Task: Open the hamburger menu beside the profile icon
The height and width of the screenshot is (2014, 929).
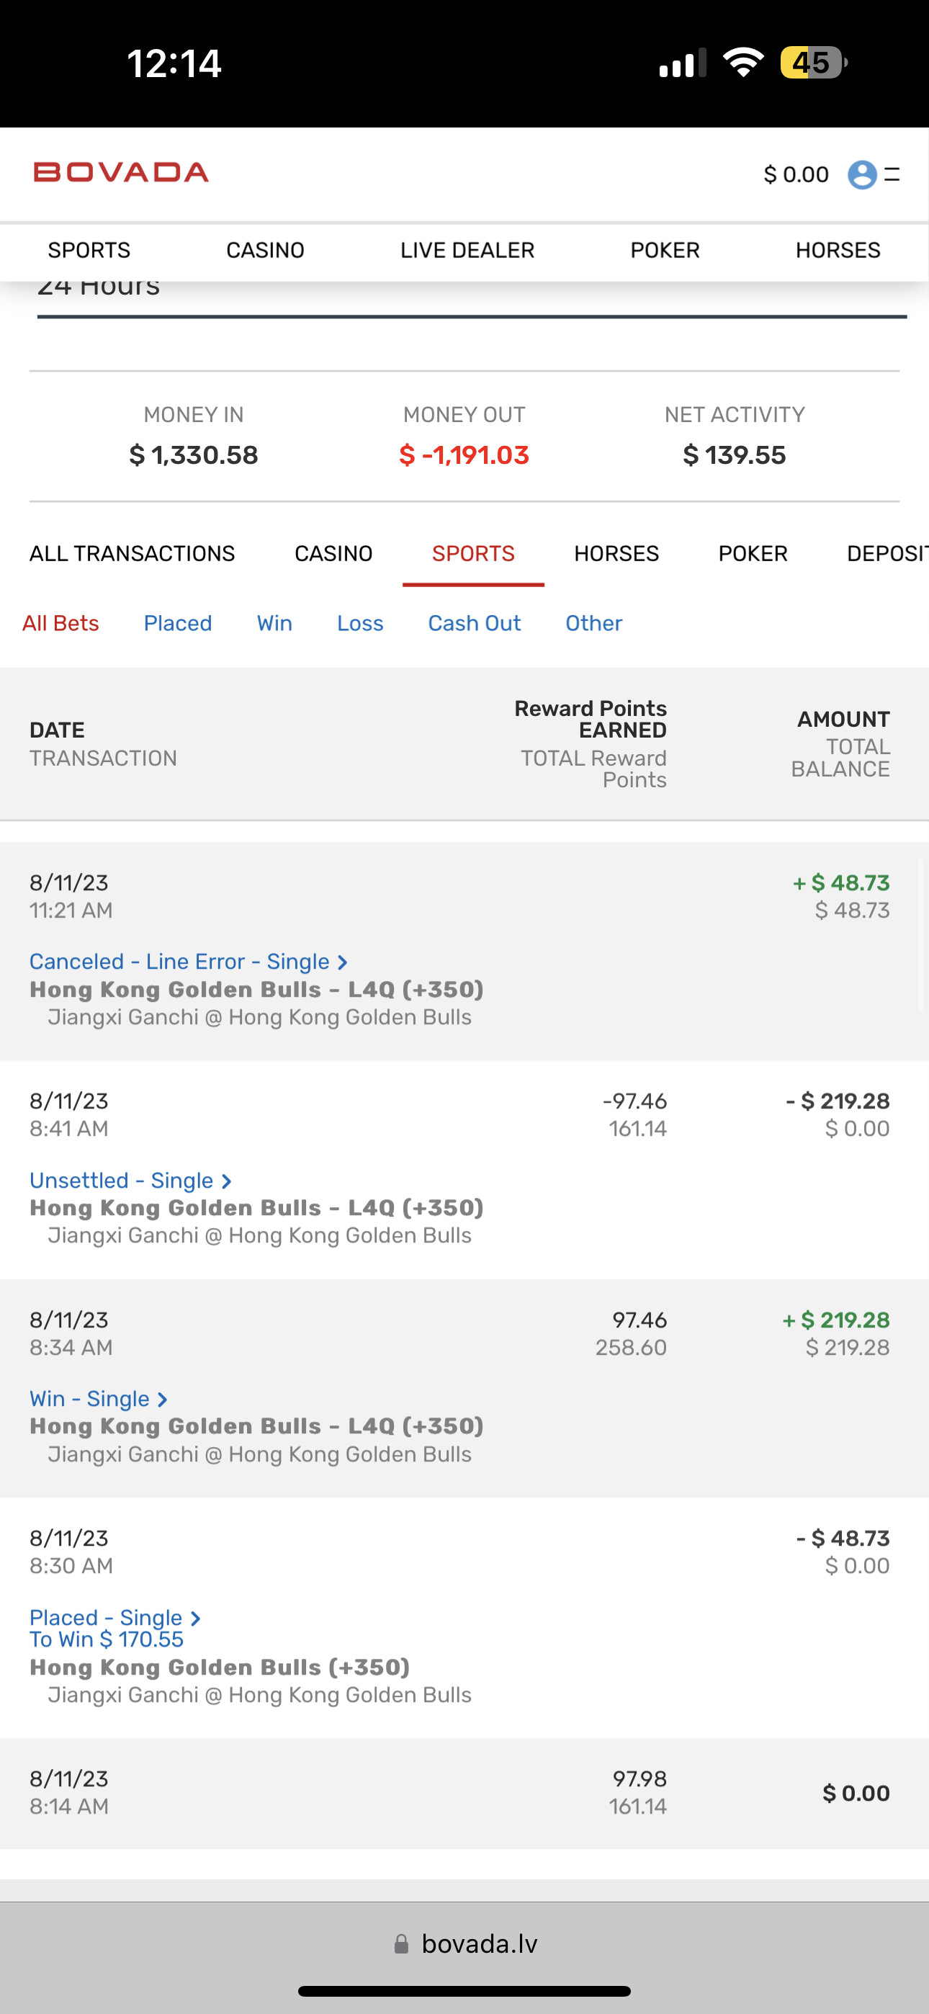Action: [892, 174]
